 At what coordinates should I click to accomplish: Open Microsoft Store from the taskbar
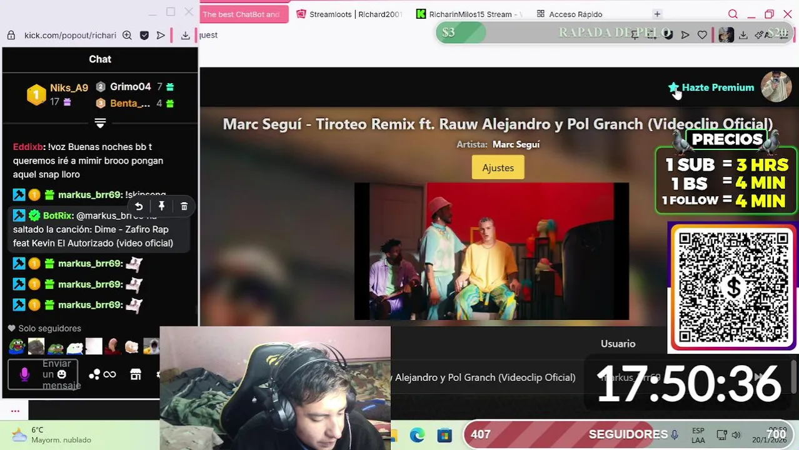[445, 435]
